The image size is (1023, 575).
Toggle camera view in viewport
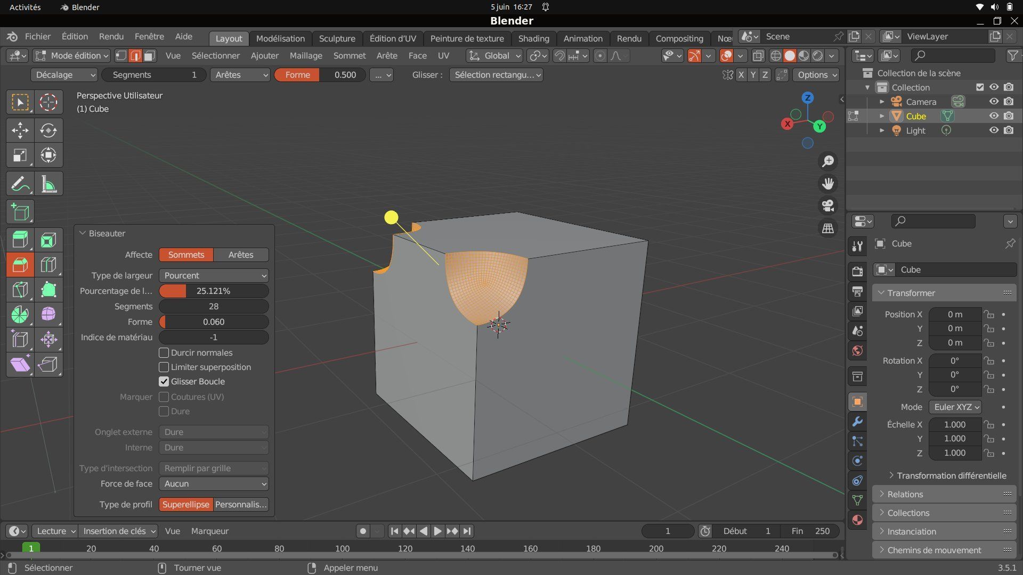click(827, 206)
